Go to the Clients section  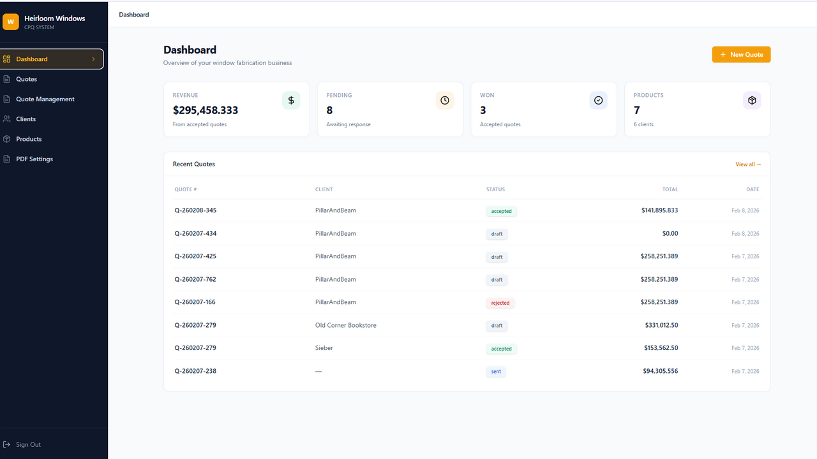point(52,119)
